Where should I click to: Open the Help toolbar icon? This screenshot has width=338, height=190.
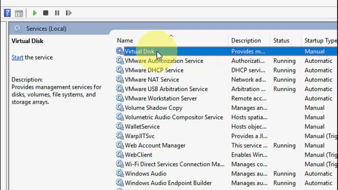tap(7, 13)
